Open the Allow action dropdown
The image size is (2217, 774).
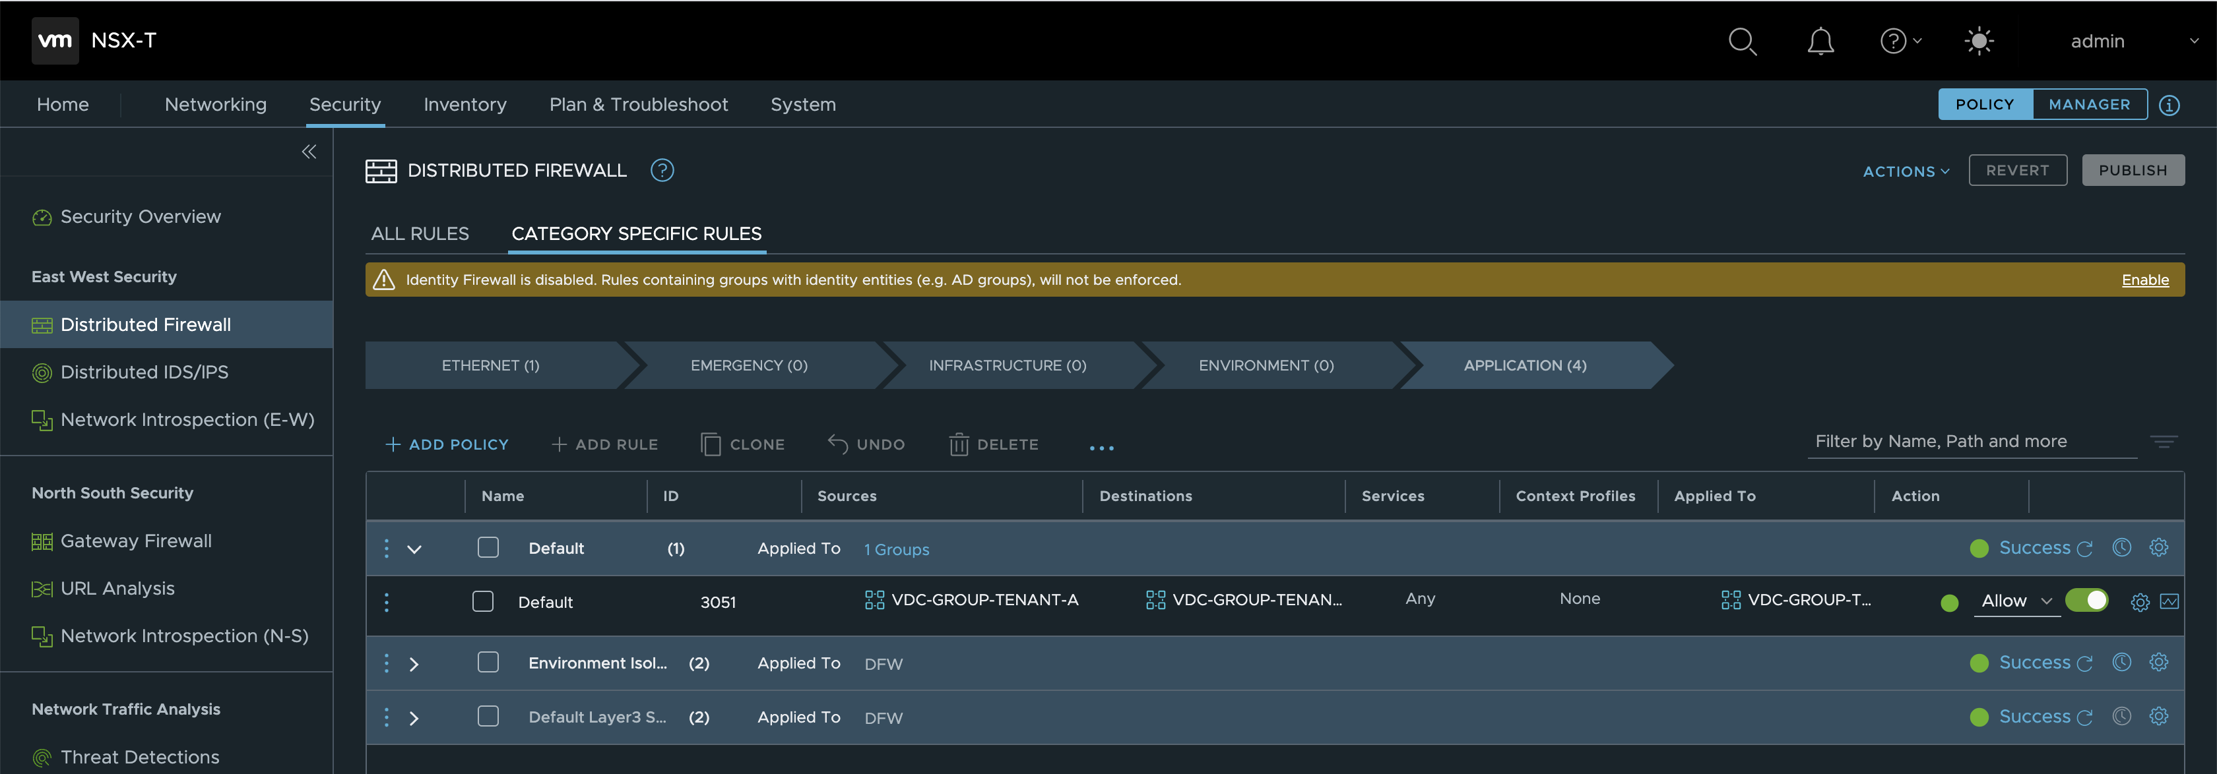[2016, 601]
